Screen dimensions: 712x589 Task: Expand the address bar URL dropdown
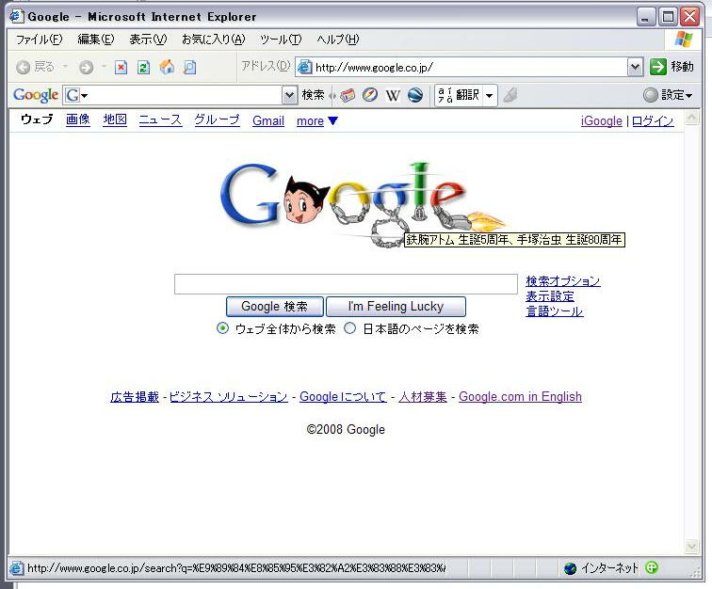click(635, 67)
